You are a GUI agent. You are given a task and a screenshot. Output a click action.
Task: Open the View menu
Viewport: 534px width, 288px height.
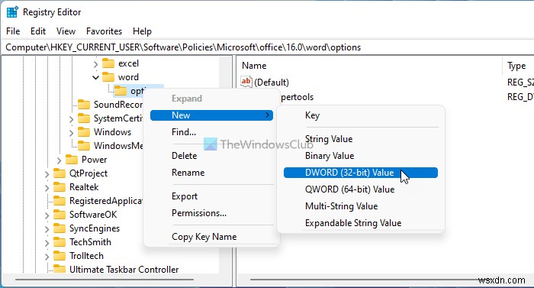click(66, 31)
